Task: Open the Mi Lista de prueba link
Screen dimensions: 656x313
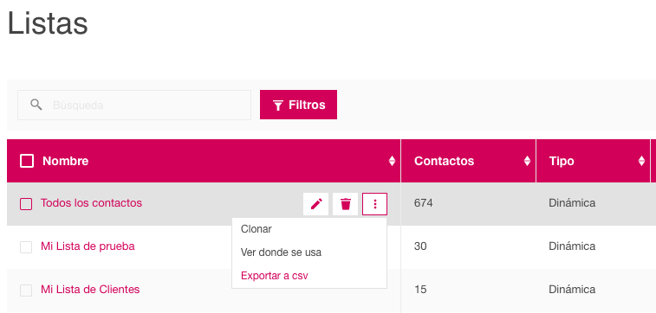Action: point(88,246)
